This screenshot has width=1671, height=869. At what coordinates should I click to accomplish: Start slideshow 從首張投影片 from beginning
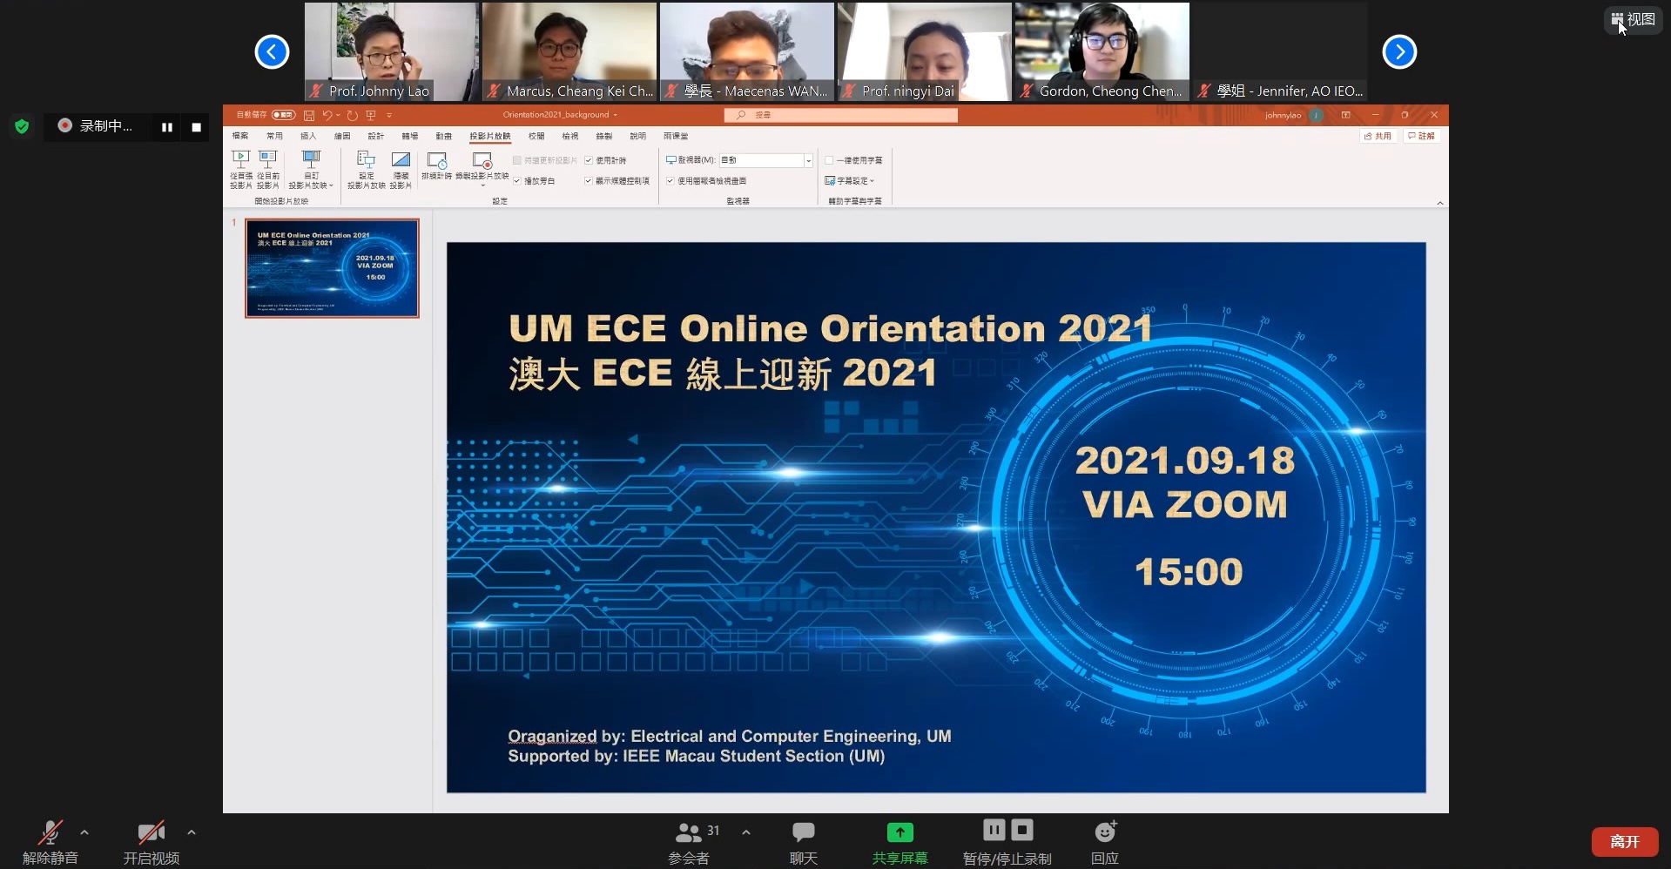click(241, 169)
